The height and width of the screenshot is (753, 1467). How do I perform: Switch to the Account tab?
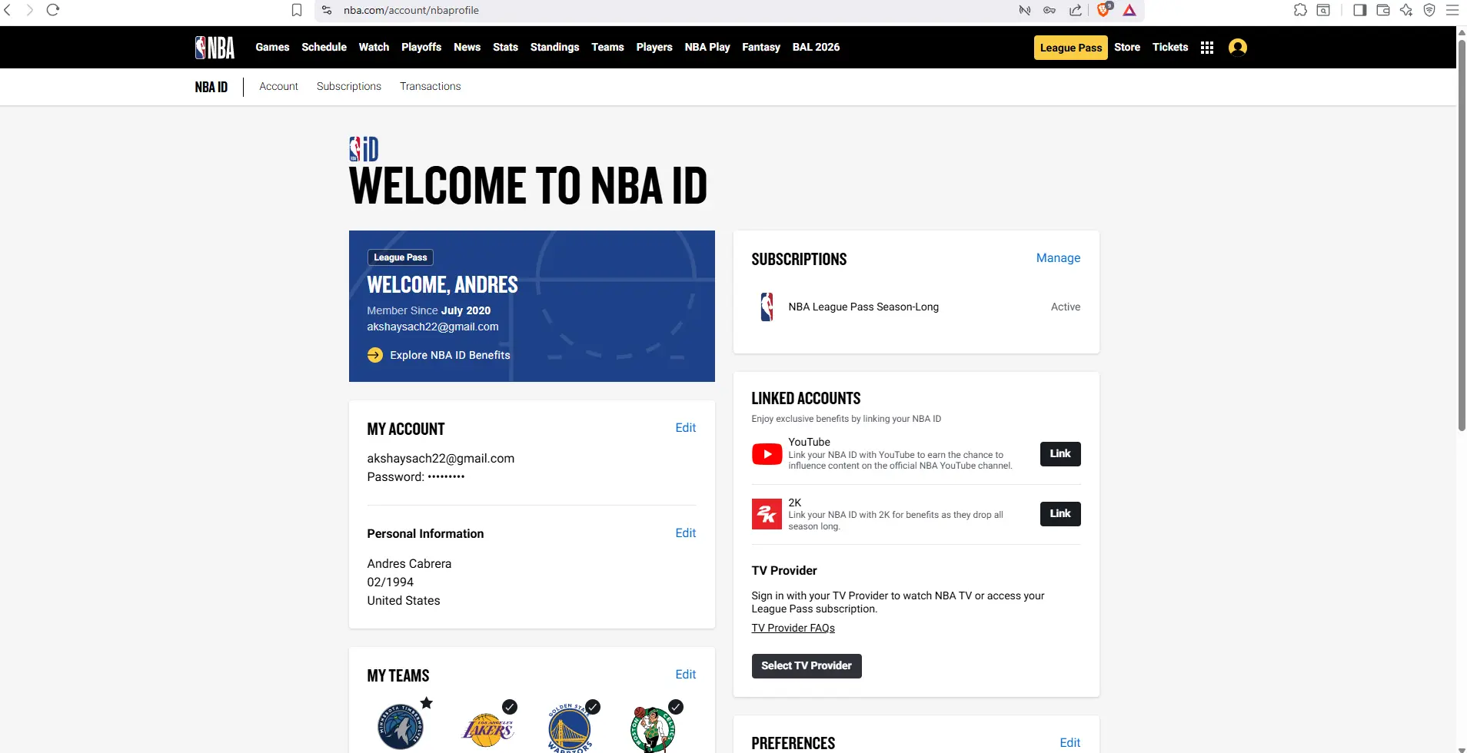(278, 86)
